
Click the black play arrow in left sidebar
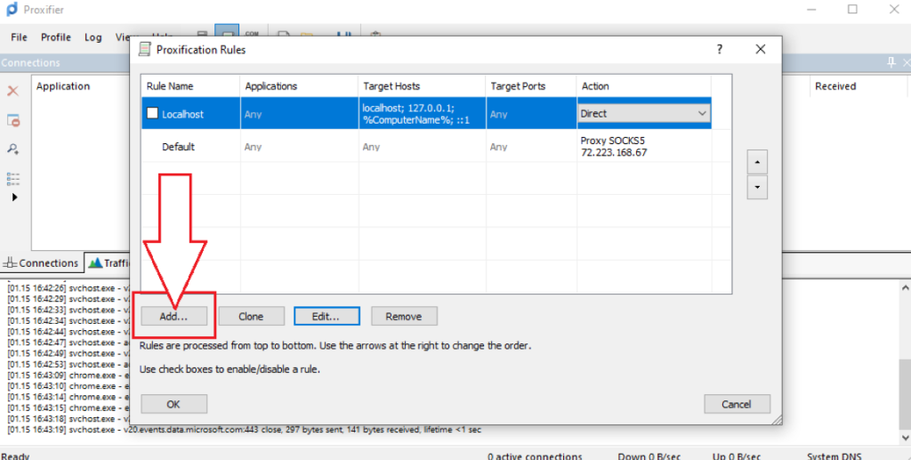(x=13, y=198)
